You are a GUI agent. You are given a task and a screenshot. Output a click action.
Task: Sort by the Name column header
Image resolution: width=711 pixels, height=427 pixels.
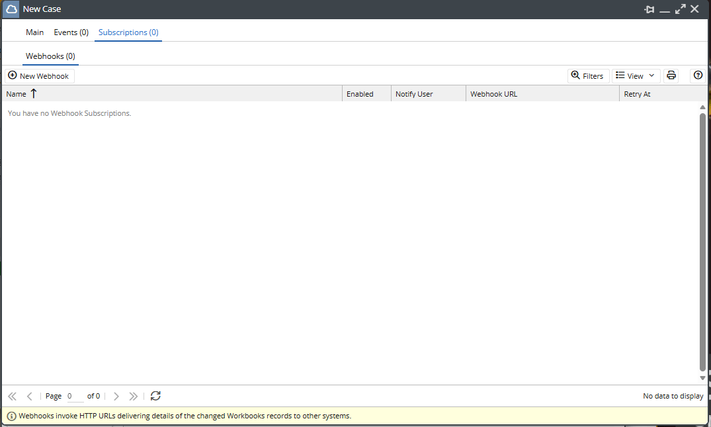coord(17,94)
